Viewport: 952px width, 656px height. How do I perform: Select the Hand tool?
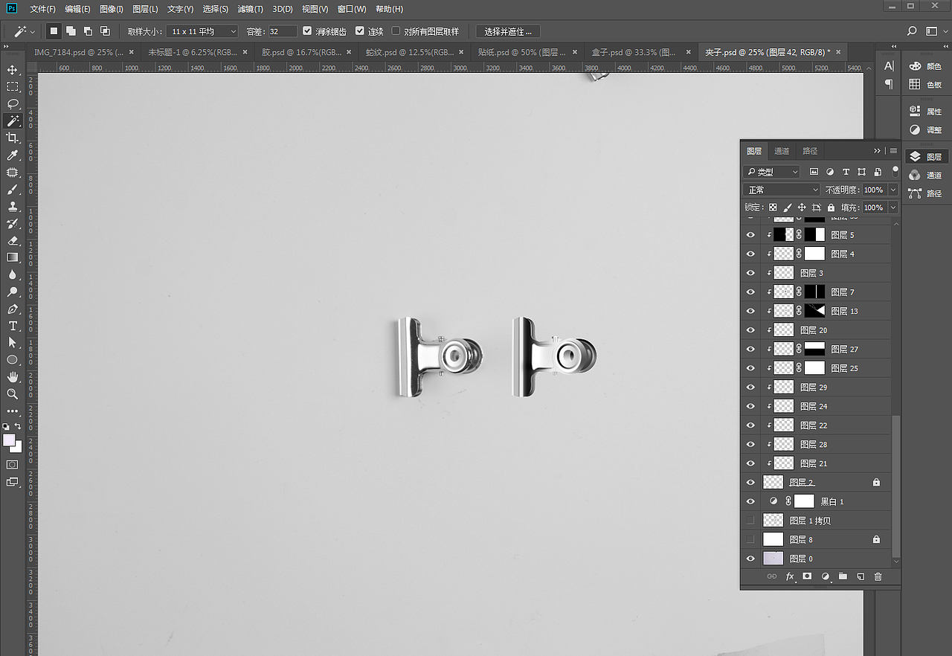click(x=13, y=377)
